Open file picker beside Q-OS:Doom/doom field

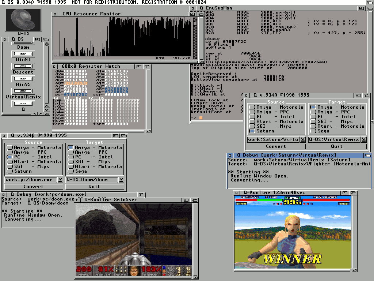coord(121,180)
